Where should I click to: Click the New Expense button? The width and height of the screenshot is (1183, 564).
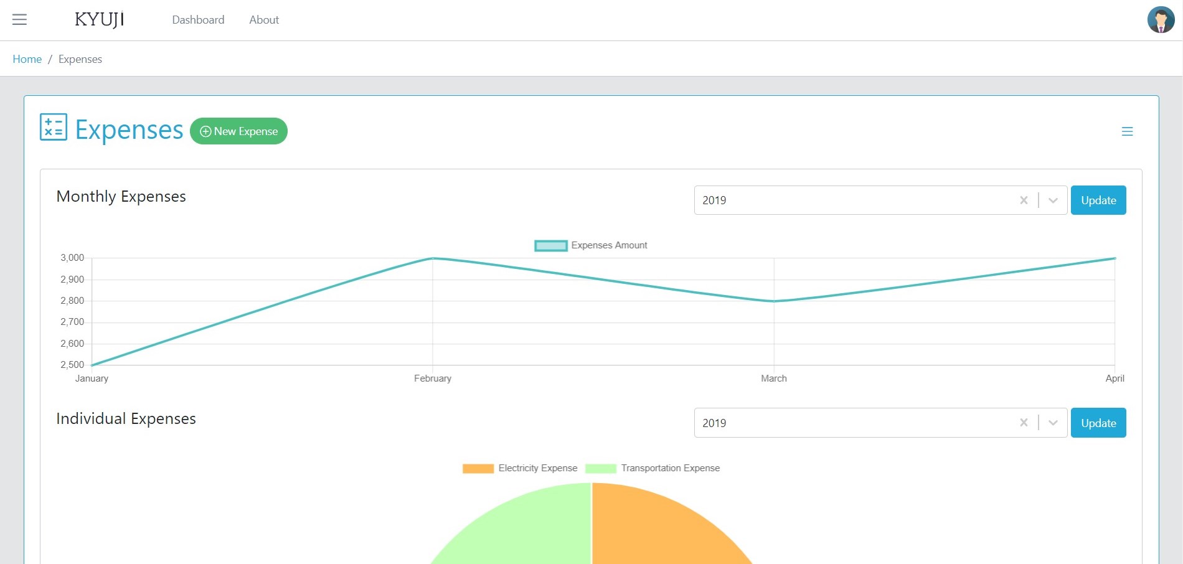coord(238,131)
